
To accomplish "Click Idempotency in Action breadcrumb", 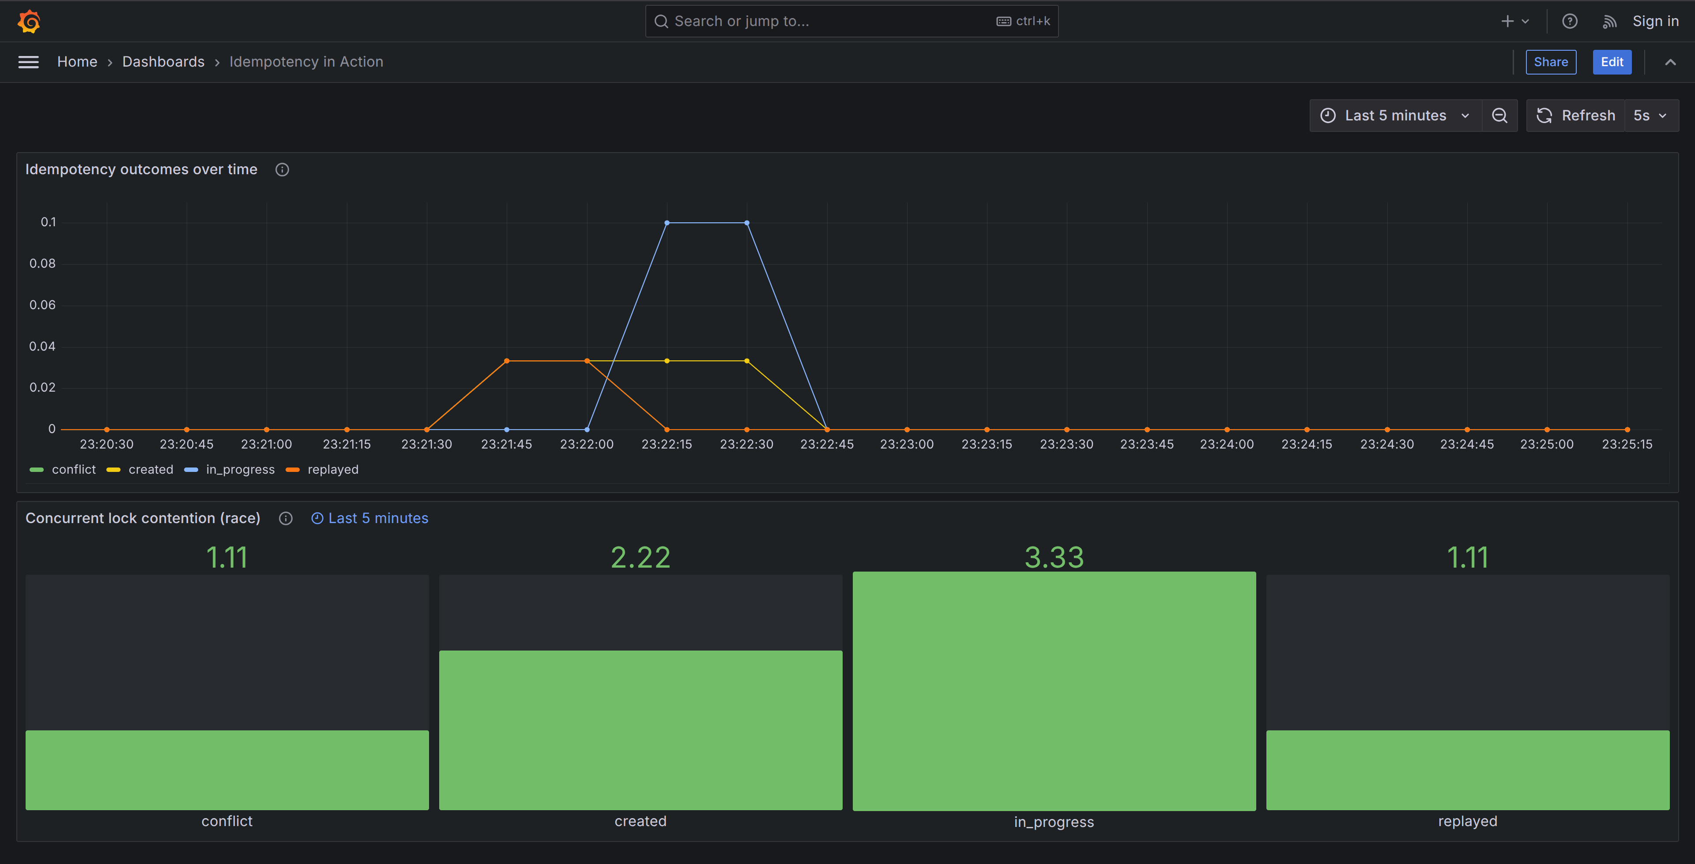I will 306,62.
